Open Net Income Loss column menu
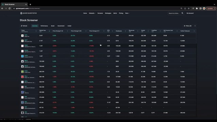 pyautogui.click(x=177, y=31)
